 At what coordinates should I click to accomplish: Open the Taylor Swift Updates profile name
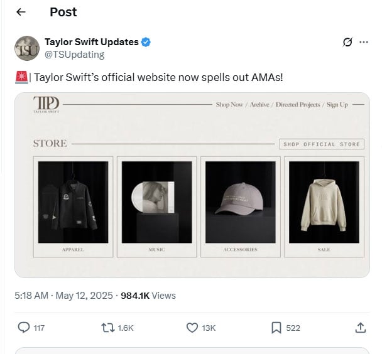click(92, 42)
